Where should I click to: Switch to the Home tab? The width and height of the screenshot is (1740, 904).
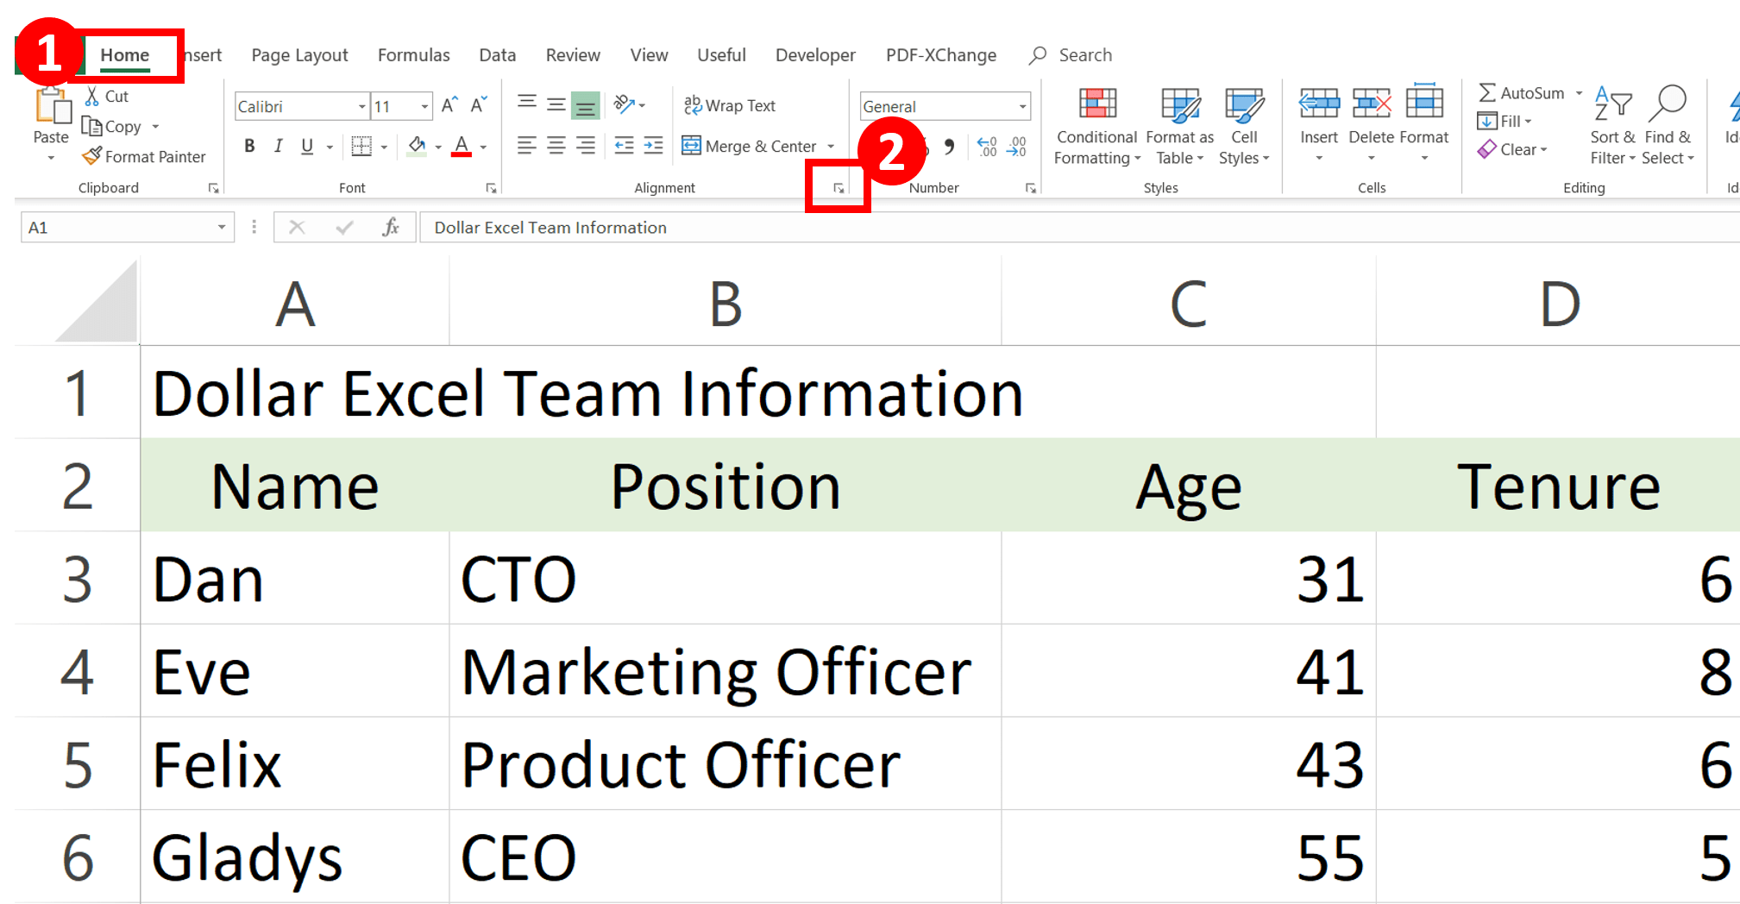tap(124, 55)
